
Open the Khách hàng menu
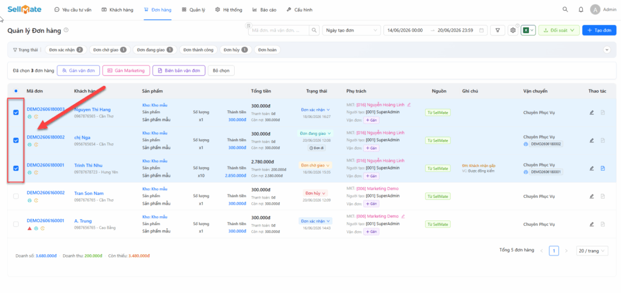[x=117, y=10]
